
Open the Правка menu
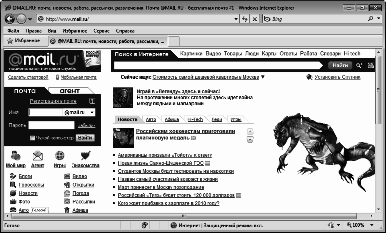[33, 31]
